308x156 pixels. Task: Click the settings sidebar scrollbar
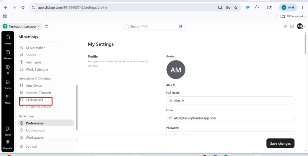(77, 107)
